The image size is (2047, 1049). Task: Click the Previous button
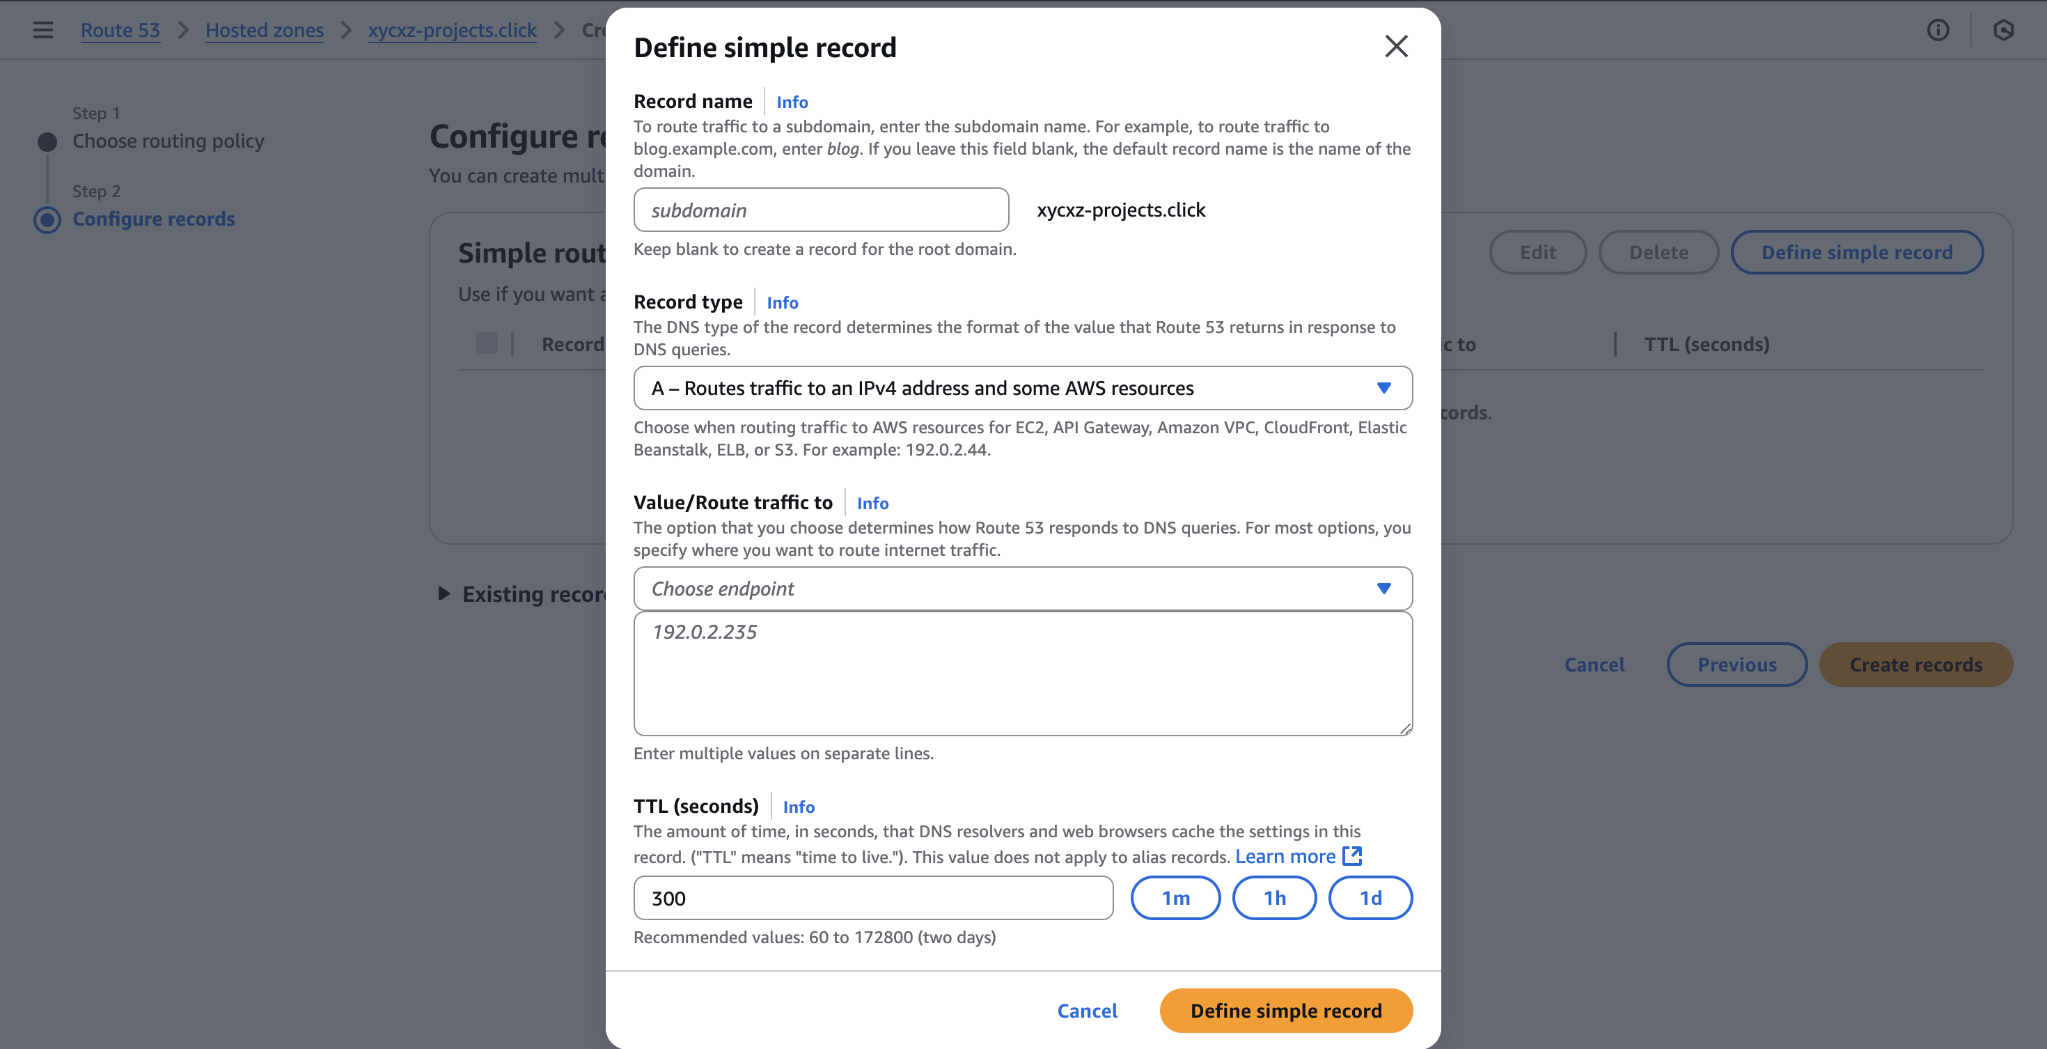1736,665
